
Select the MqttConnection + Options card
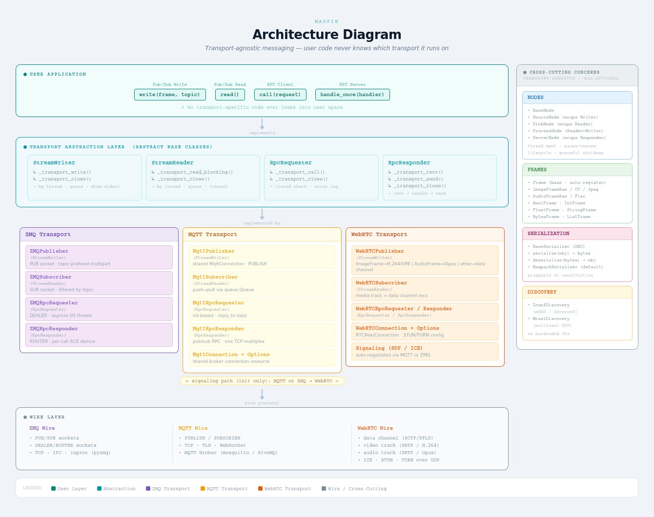(x=262, y=358)
